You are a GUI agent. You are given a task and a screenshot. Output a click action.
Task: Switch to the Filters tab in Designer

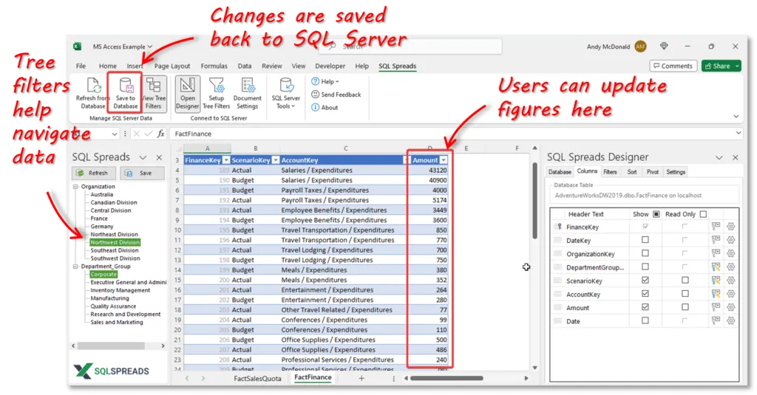coord(610,172)
